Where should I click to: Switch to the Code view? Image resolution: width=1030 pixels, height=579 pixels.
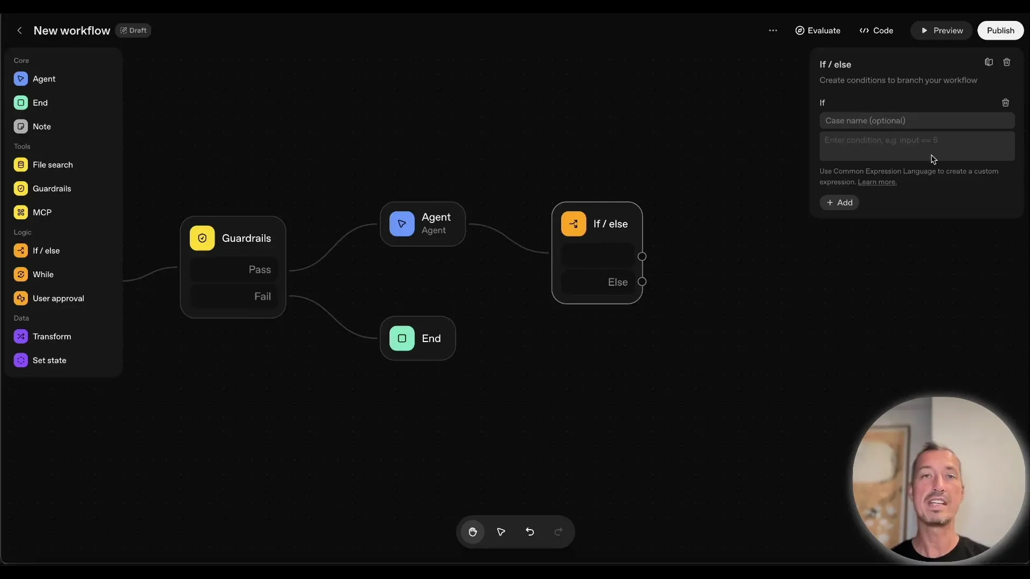pos(876,31)
